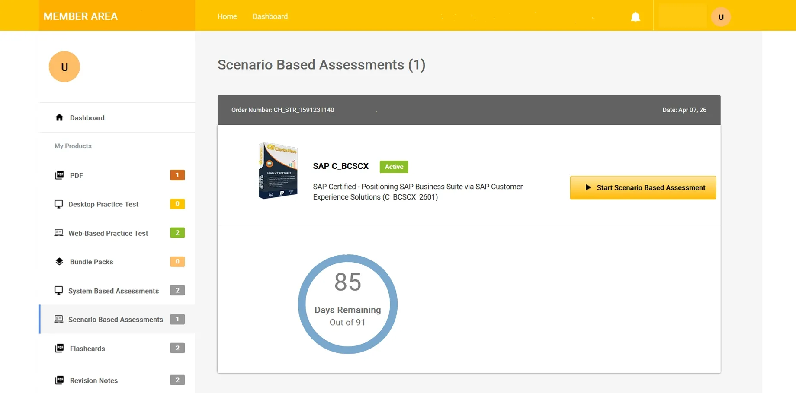
Task: Start the Scenario Based Assessment
Action: pos(643,187)
